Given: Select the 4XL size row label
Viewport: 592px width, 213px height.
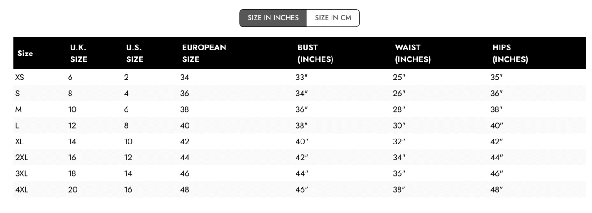Looking at the screenshot, I should click(21, 190).
